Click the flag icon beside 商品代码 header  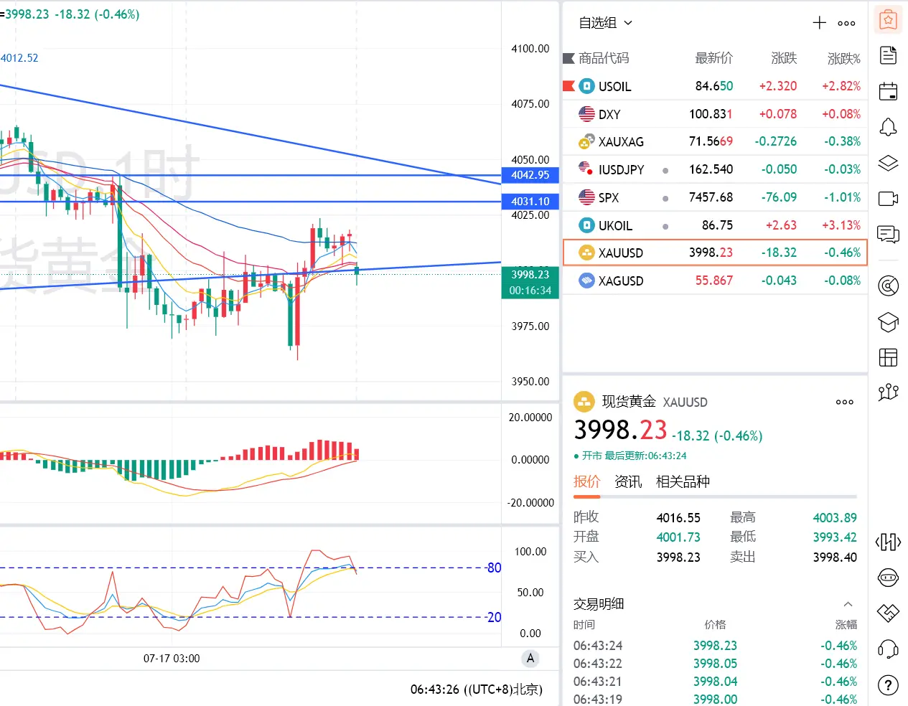(568, 58)
